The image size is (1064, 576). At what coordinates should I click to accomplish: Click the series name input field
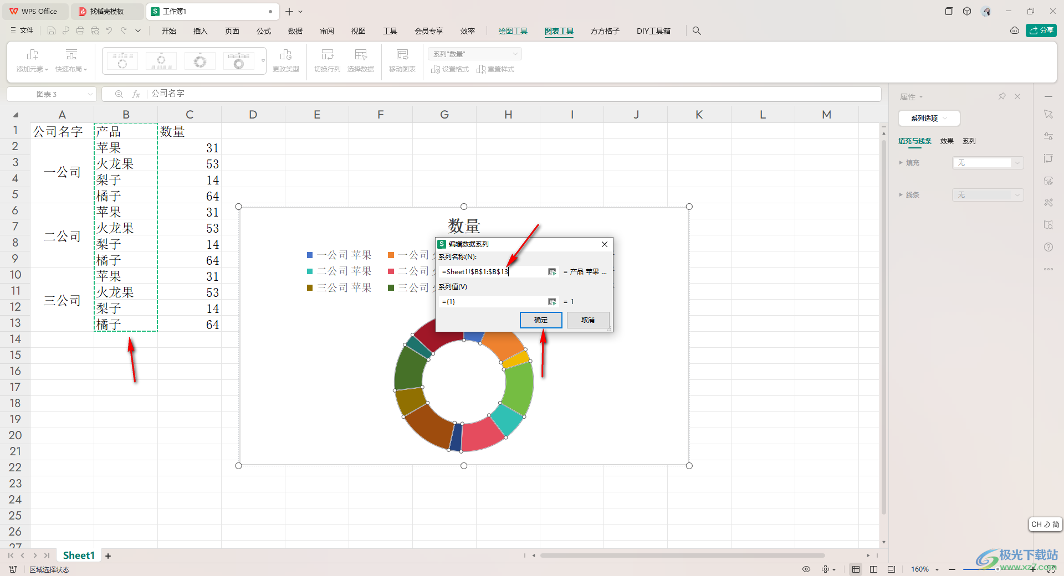pyautogui.click(x=492, y=272)
